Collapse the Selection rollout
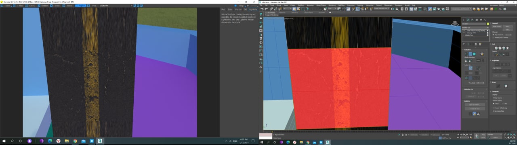 tap(467, 49)
